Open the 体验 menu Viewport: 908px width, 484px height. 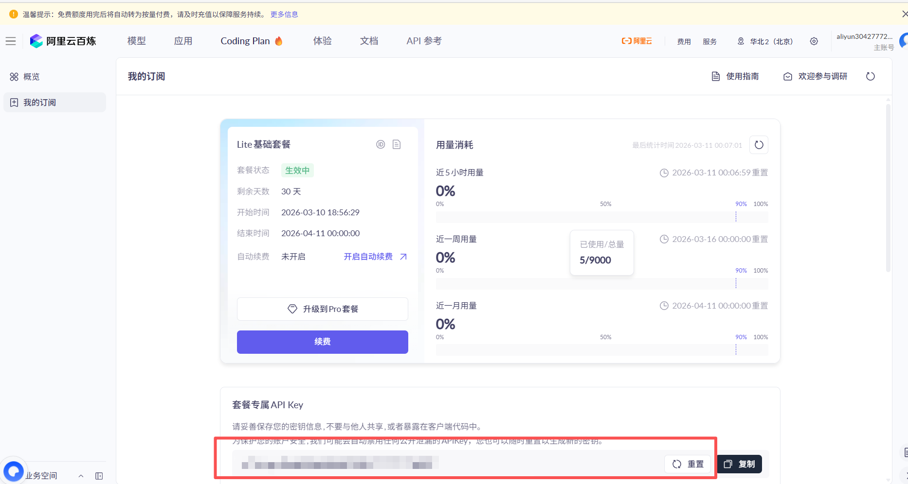pos(322,41)
